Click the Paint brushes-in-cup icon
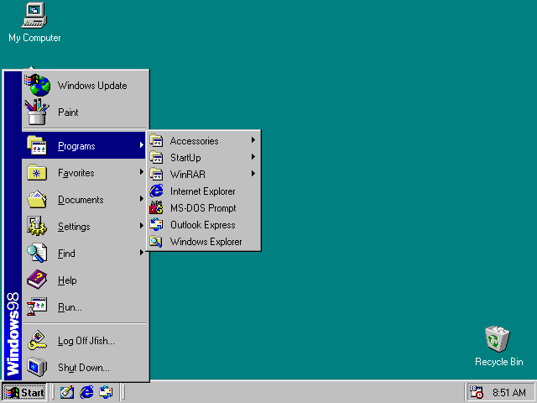Viewport: 537px width, 403px height. [x=37, y=112]
